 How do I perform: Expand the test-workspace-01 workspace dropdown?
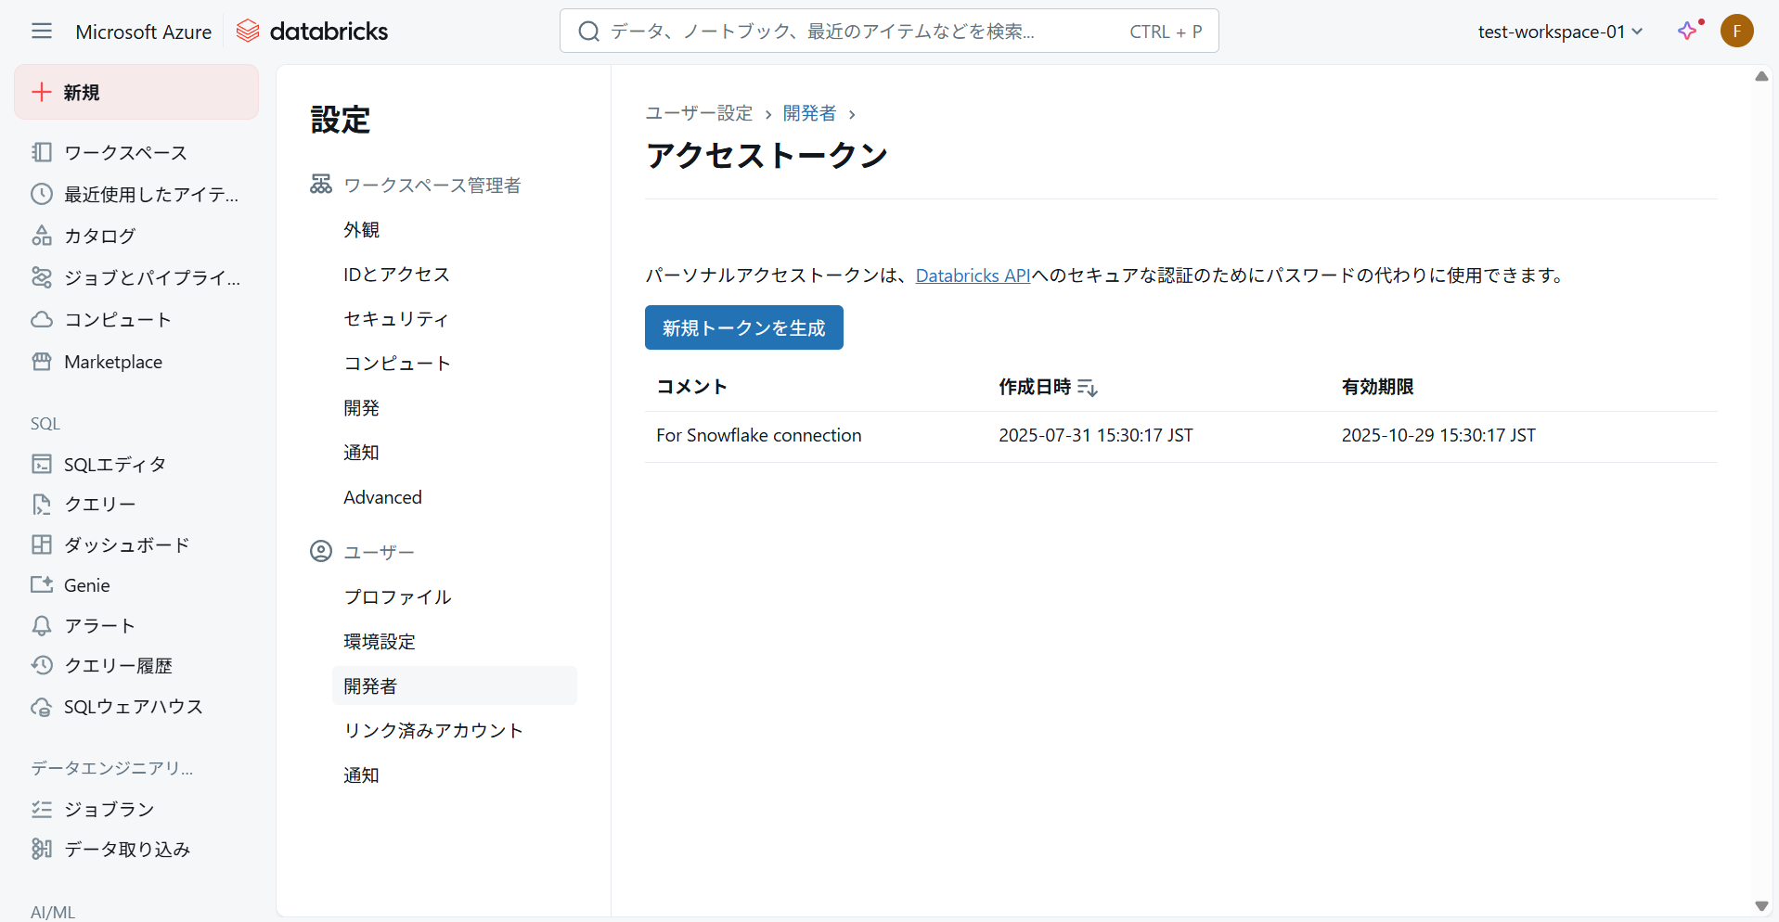[x=1559, y=32]
